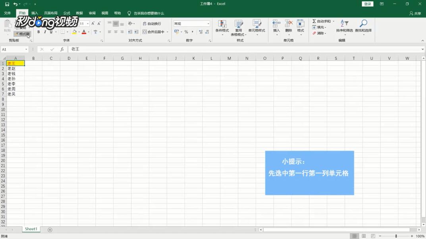The height and width of the screenshot is (239, 426).
Task: Open the font group dialog launcher
Action: (102, 41)
